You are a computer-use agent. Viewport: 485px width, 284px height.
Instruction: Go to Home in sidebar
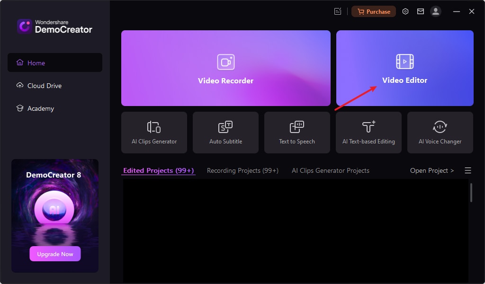(55, 63)
